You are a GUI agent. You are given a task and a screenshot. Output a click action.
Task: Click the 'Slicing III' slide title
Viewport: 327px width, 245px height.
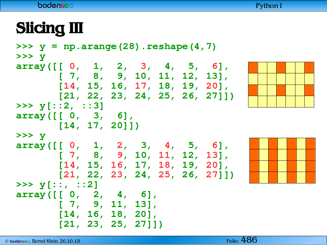pos(49,28)
